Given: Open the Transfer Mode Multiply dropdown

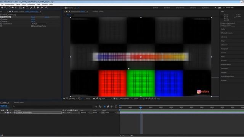Looking at the screenshot, I should click(x=39, y=24).
